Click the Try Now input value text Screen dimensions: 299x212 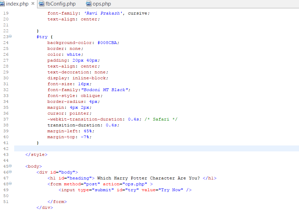171,190
